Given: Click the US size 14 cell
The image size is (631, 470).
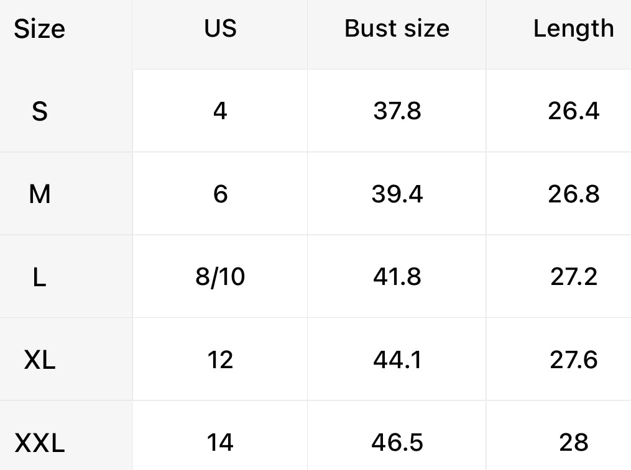Looking at the screenshot, I should pyautogui.click(x=220, y=443).
